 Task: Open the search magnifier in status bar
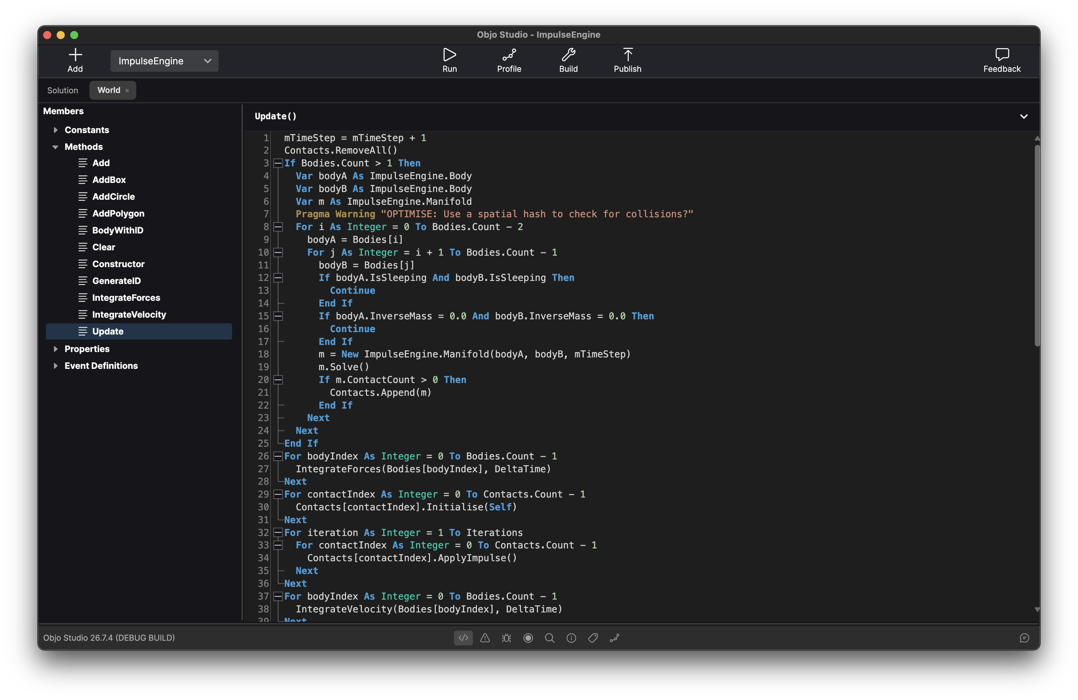(549, 638)
